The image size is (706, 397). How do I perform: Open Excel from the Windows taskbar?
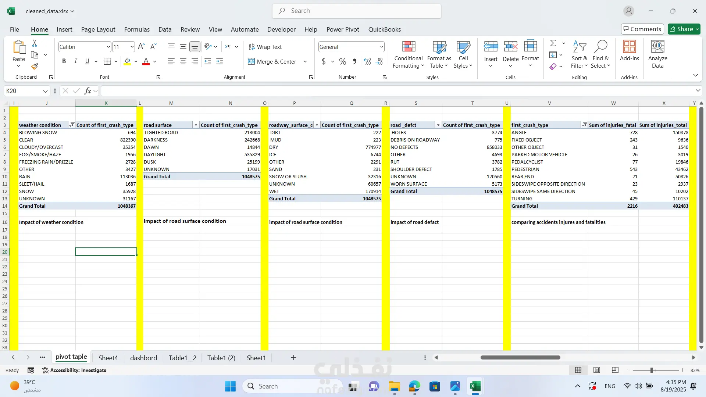[x=475, y=386]
